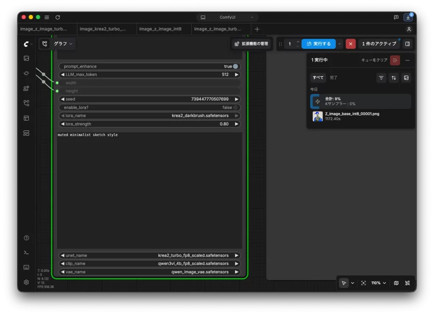Open vae_name model selector

[150, 272]
